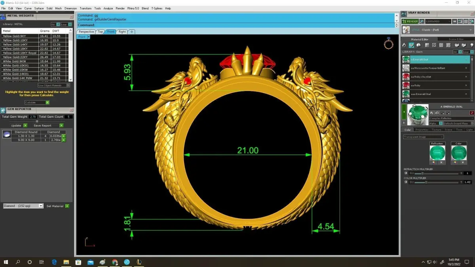Switch to the Light tab
Image resolution: width=475 pixels, height=267 pixels.
[469, 130]
